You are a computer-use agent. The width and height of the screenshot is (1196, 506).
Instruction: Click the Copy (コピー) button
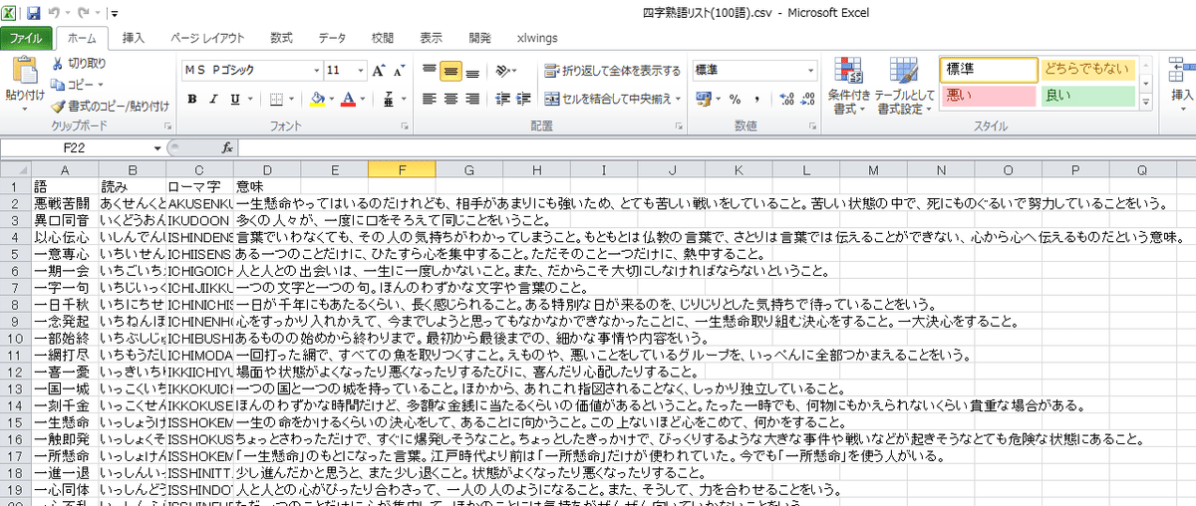coord(70,85)
